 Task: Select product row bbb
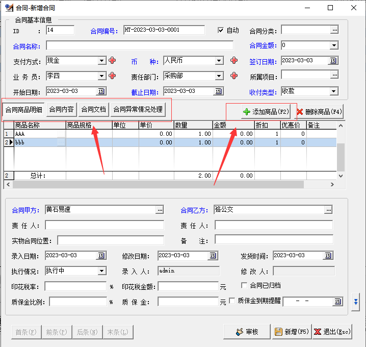[x=170, y=142]
